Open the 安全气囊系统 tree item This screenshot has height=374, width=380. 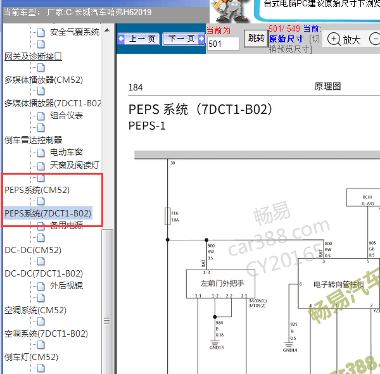pyautogui.click(x=75, y=32)
